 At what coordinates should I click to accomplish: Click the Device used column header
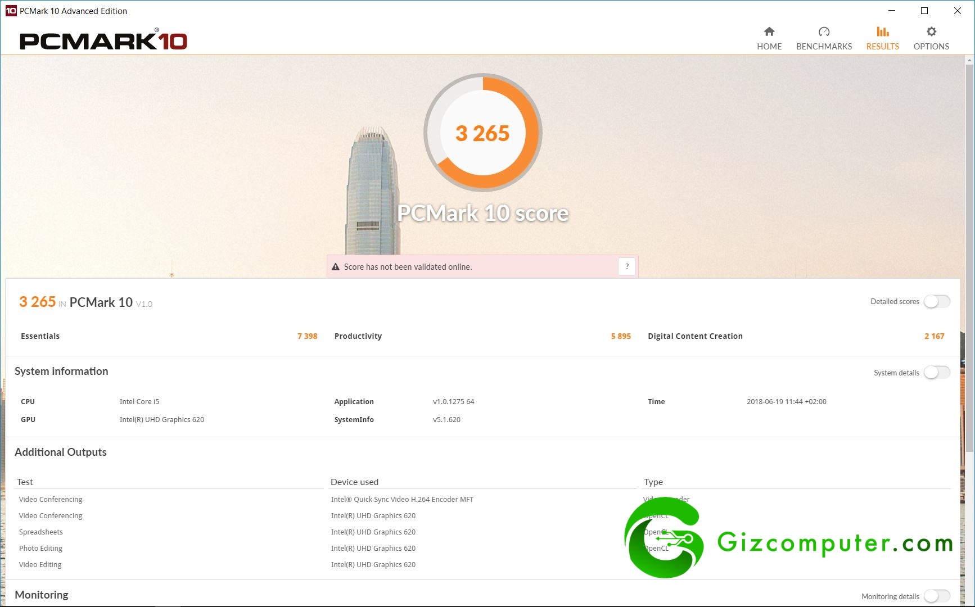[x=354, y=482]
